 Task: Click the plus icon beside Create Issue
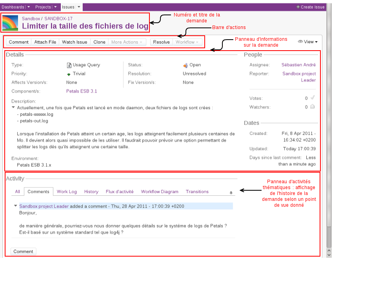298,7
